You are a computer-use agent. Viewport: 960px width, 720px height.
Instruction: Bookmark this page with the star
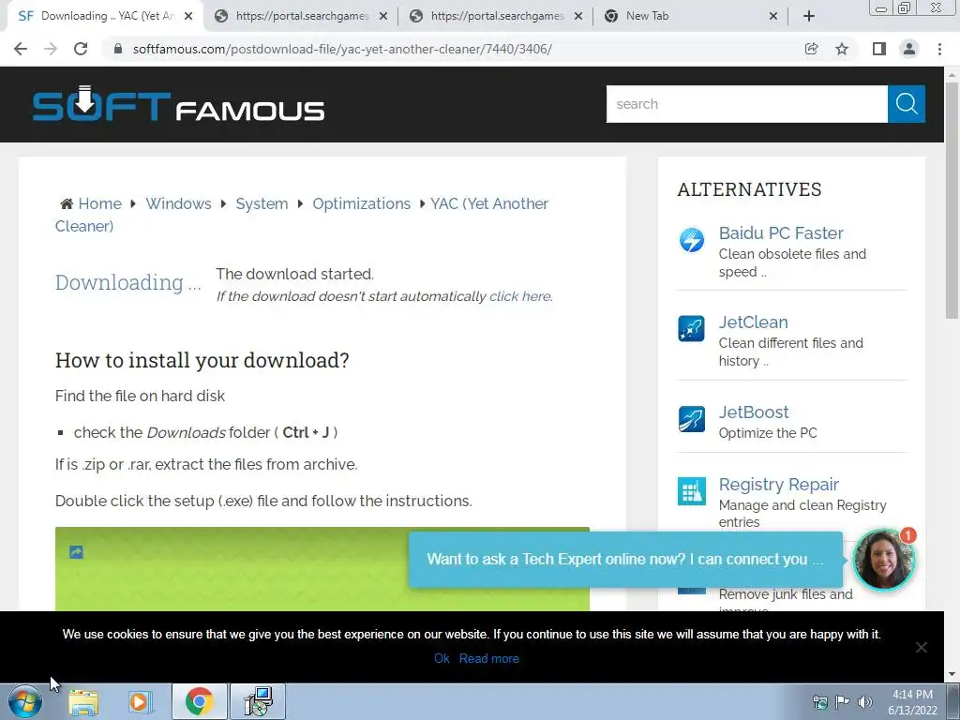tap(842, 49)
